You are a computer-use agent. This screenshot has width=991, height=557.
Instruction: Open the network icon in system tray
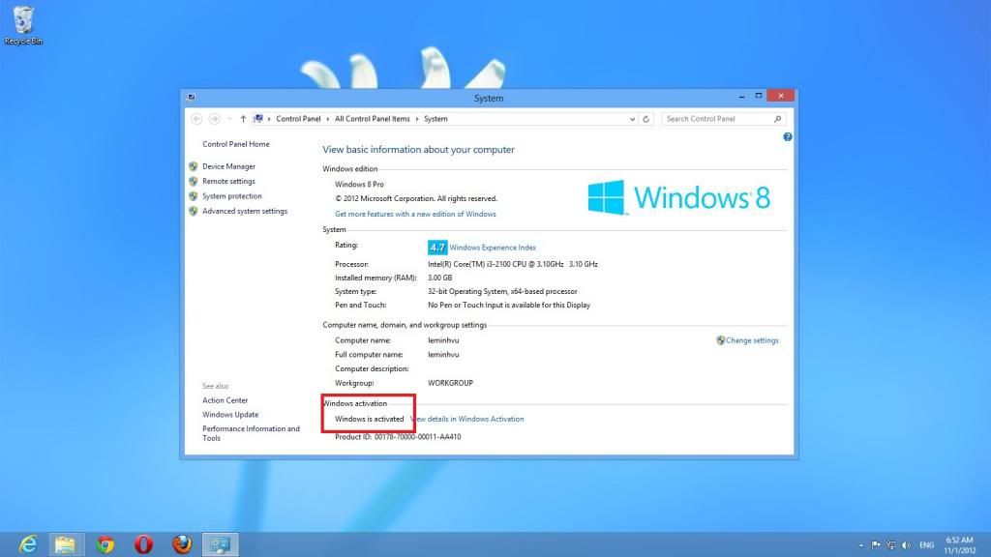tap(891, 545)
